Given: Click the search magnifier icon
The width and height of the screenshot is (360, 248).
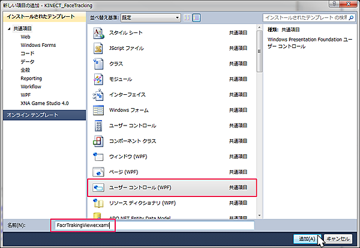Looking at the screenshot, I should pyautogui.click(x=351, y=17).
